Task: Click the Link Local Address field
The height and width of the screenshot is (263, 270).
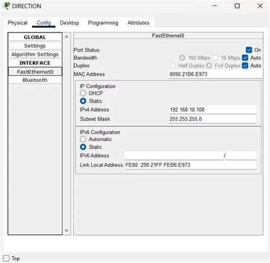Action: tap(190, 165)
